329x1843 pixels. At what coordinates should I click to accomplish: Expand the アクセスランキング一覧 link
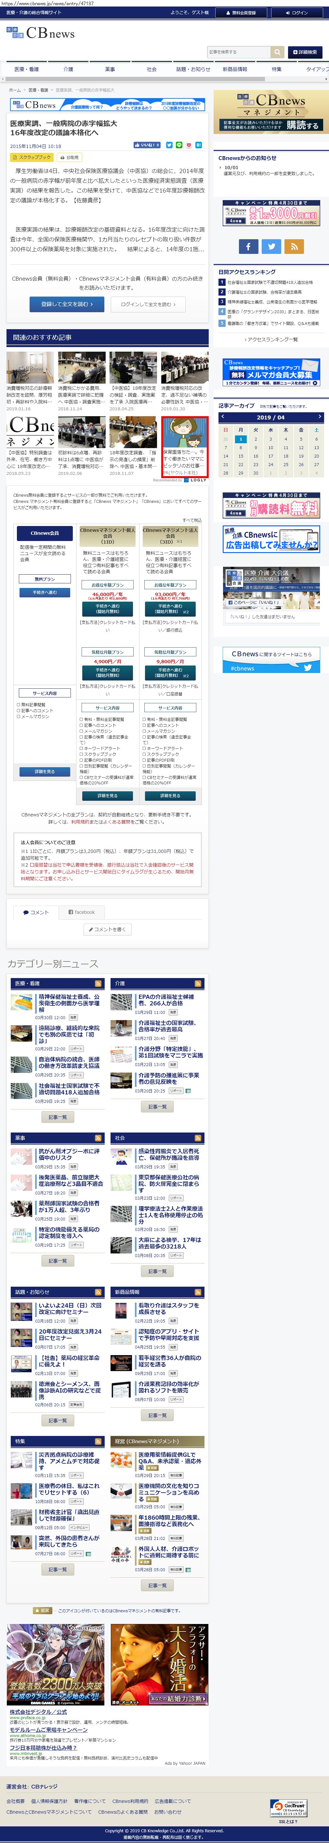270,340
